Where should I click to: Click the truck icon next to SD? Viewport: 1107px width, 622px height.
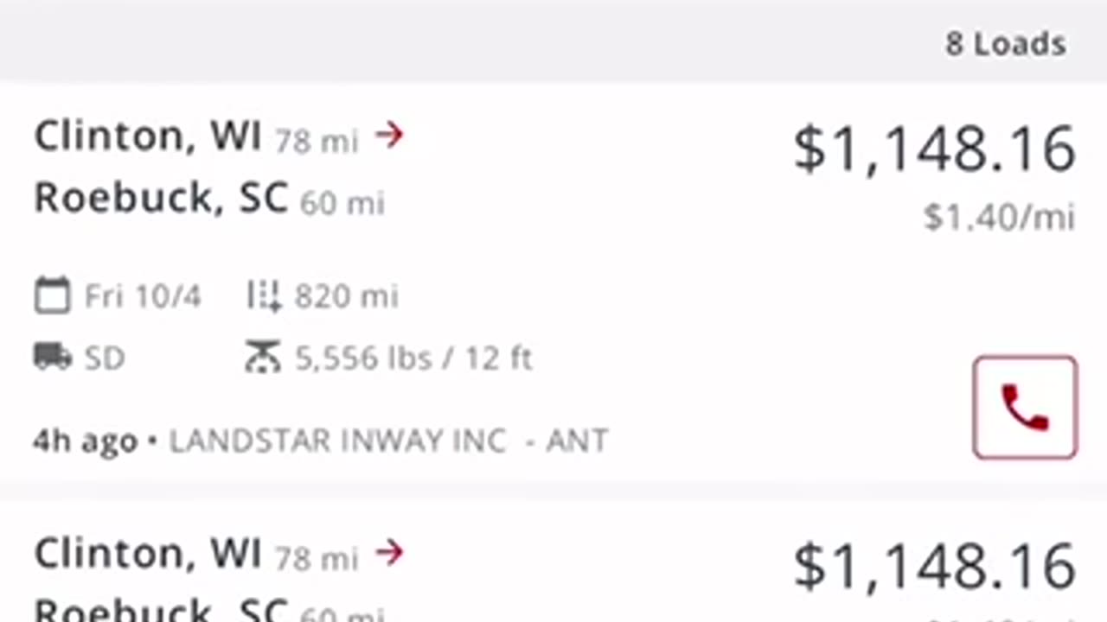tap(52, 357)
